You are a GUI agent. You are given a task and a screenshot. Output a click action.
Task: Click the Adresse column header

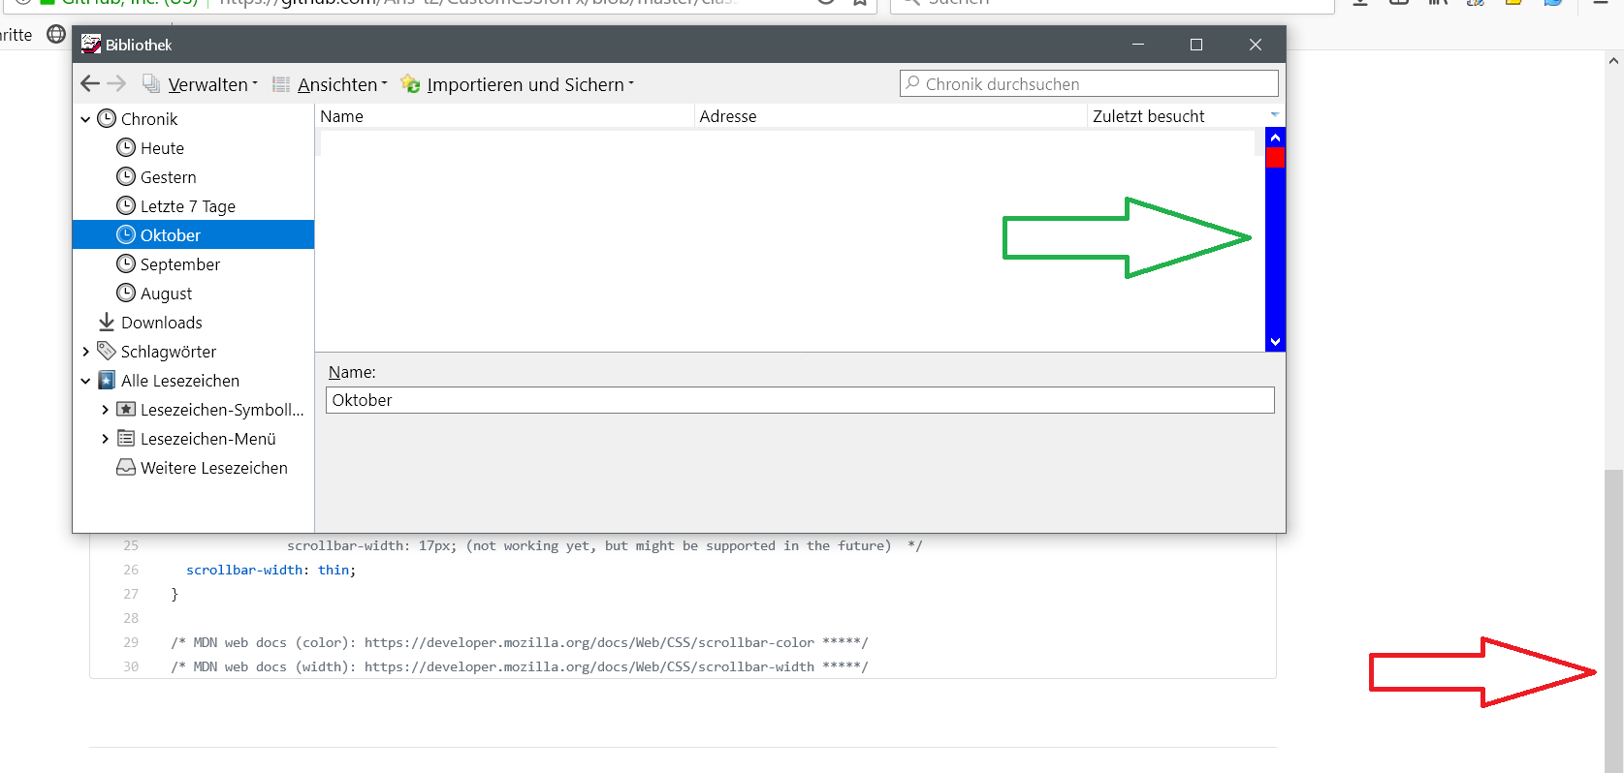pos(728,116)
